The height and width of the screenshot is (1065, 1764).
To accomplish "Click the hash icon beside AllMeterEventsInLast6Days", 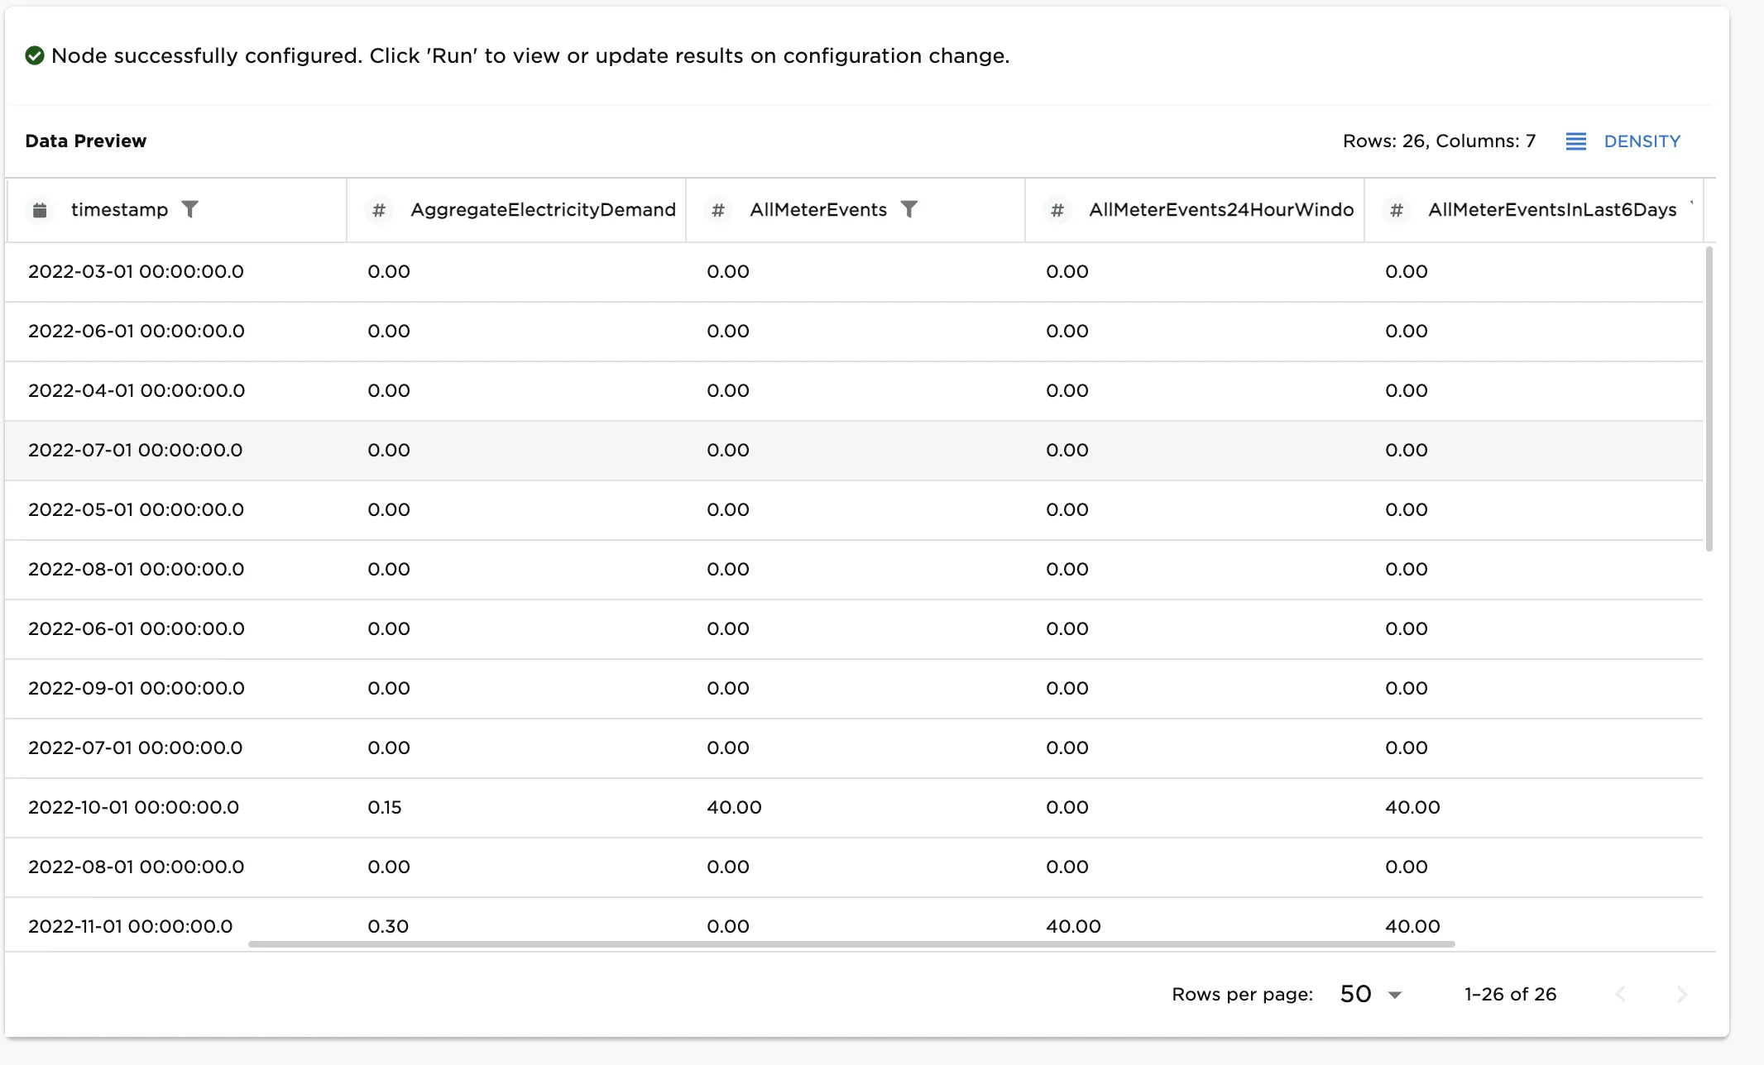I will [1397, 210].
